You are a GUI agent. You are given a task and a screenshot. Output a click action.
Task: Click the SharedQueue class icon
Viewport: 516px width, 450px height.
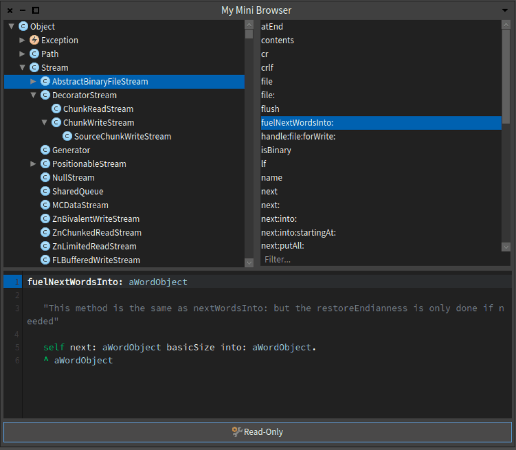click(x=45, y=191)
